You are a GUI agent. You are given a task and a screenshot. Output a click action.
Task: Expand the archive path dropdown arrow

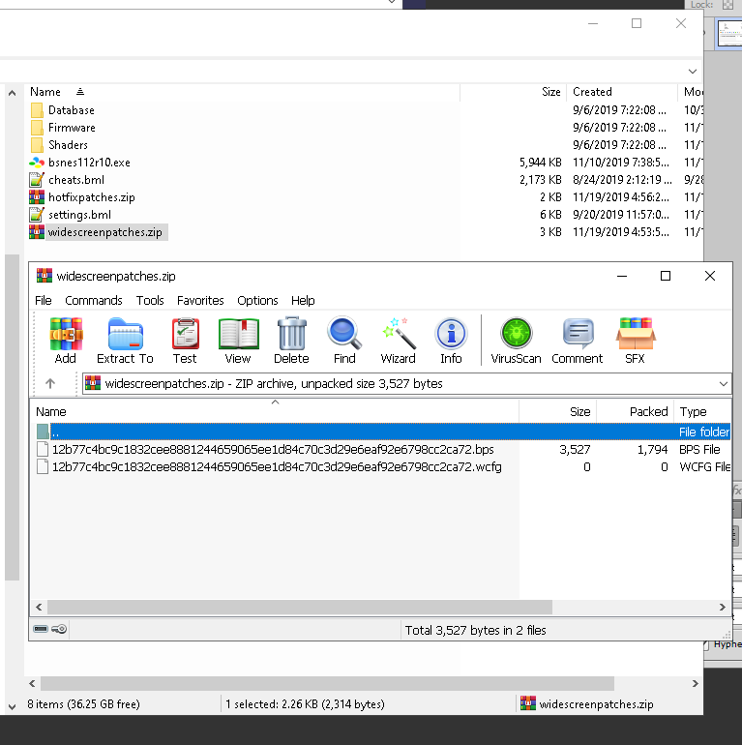pyautogui.click(x=723, y=383)
